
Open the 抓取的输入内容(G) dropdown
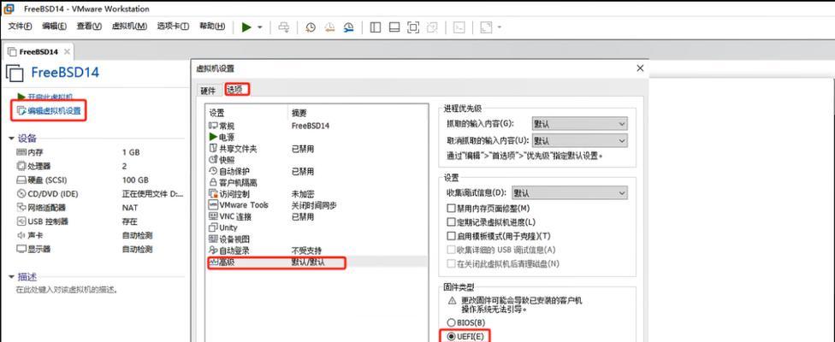[579, 124]
